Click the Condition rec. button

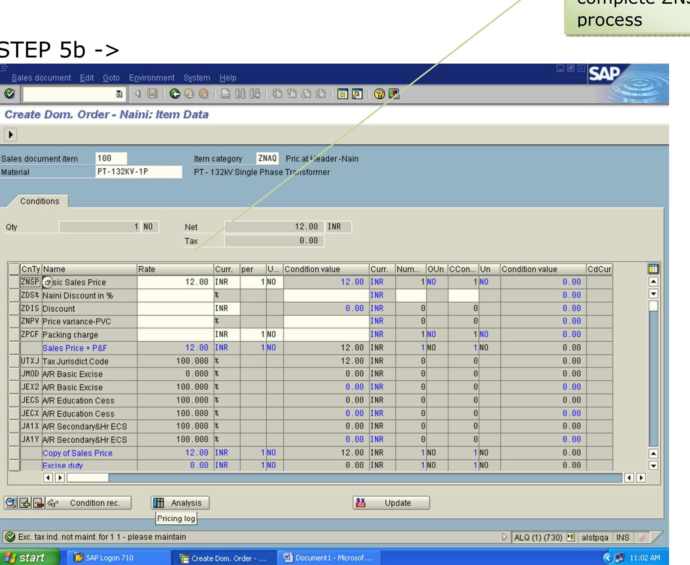pos(88,503)
